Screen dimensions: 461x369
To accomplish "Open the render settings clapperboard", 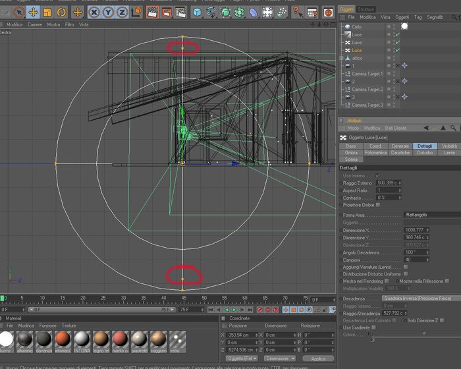I will (x=180, y=13).
